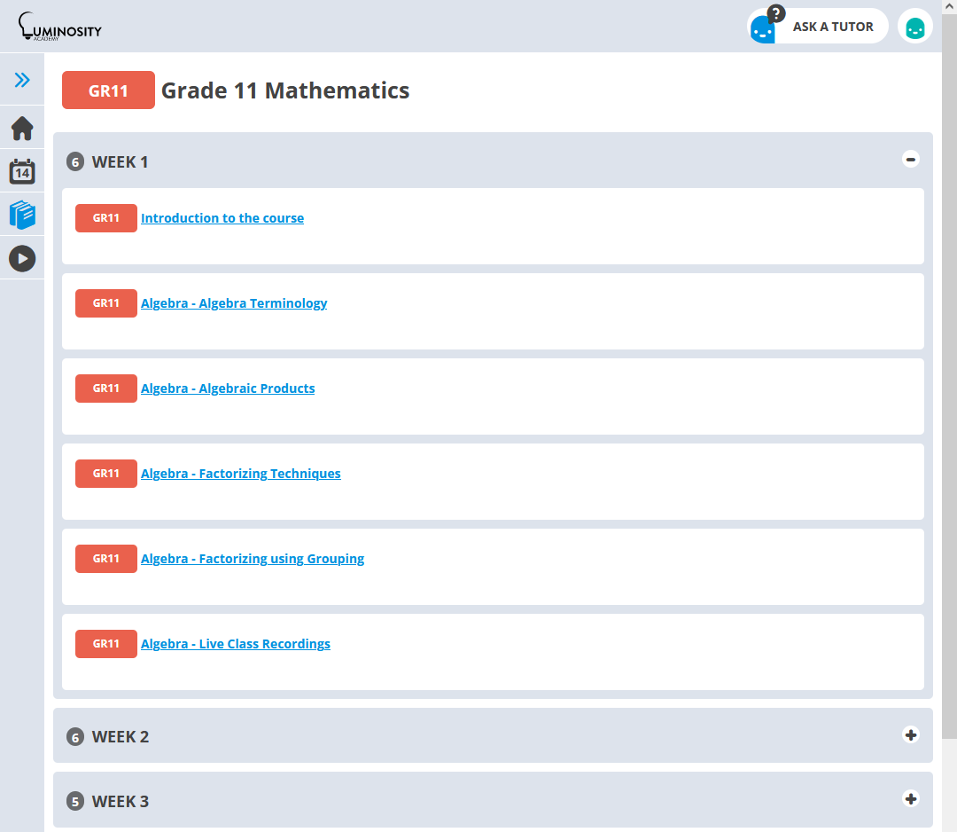957x832 pixels.
Task: Click the WEEK 2 section header
Action: [x=121, y=737]
